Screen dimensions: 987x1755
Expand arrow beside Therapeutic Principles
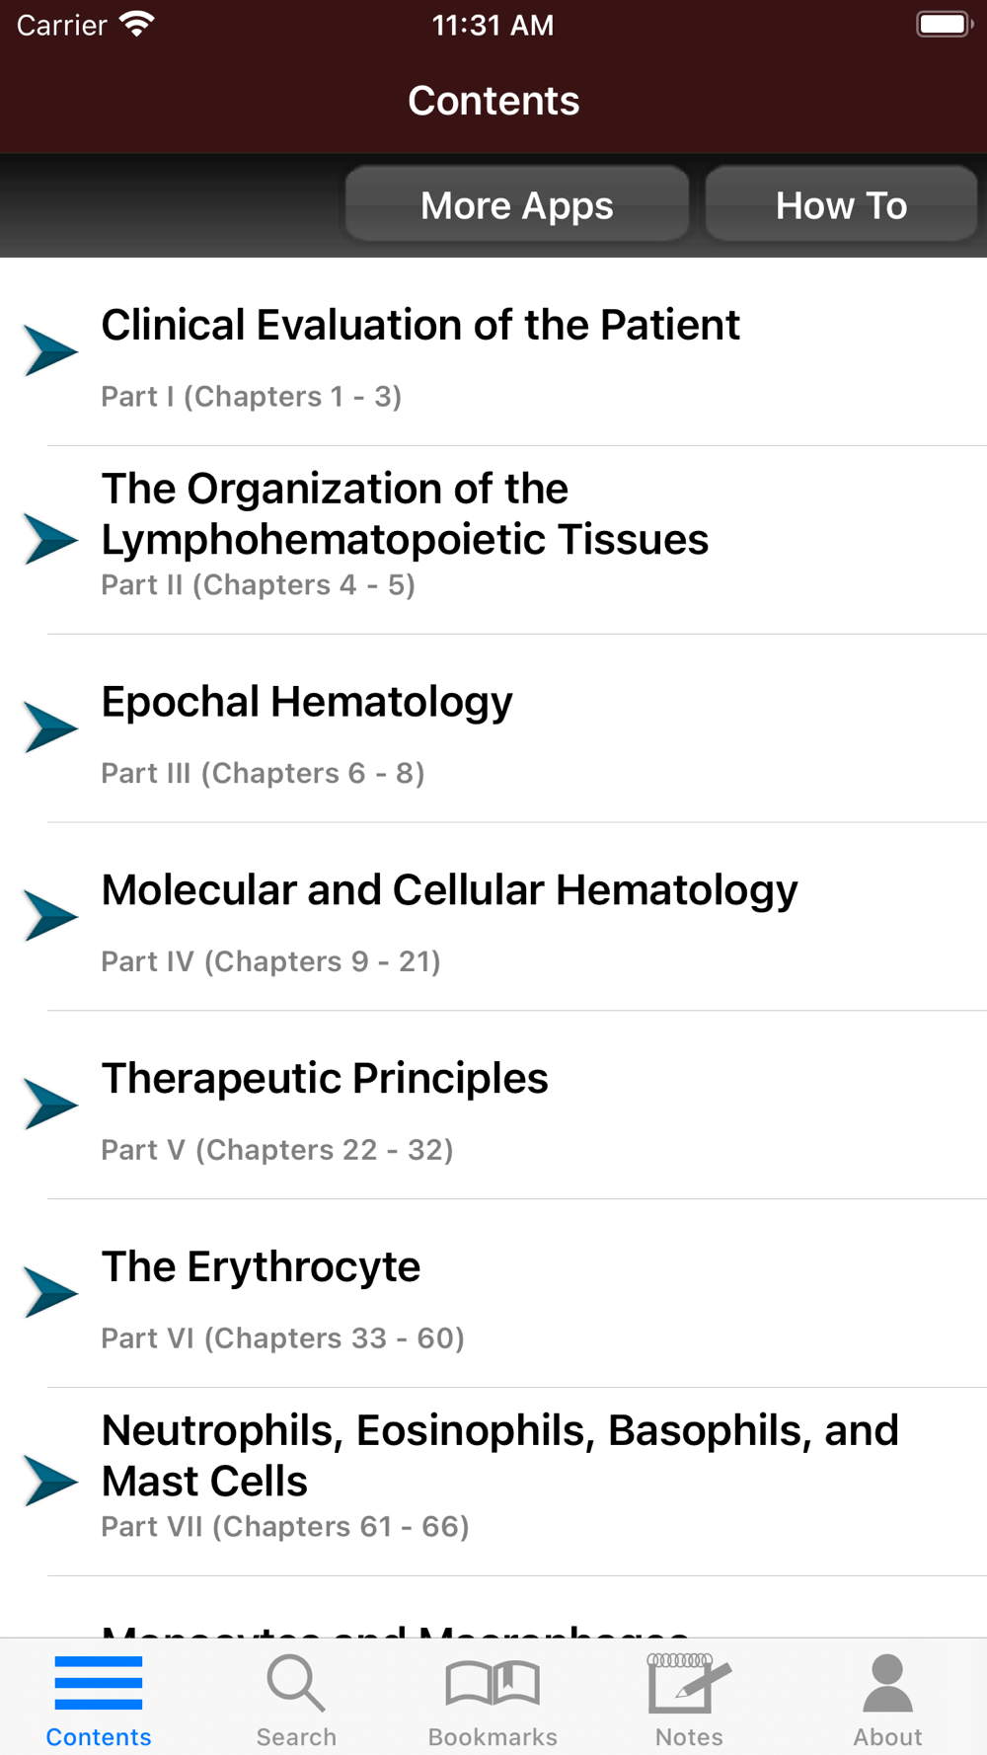[x=50, y=1105]
